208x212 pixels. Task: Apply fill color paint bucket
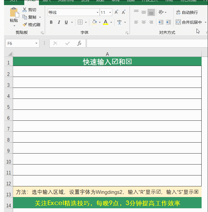pos(94,22)
